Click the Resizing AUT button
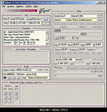Viewport: 107px width, 112px height. (72, 68)
